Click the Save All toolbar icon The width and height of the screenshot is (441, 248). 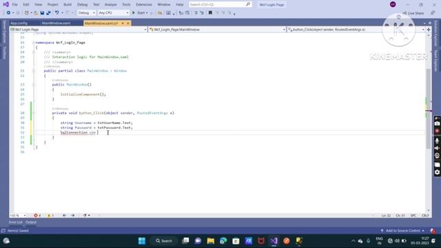click(48, 12)
